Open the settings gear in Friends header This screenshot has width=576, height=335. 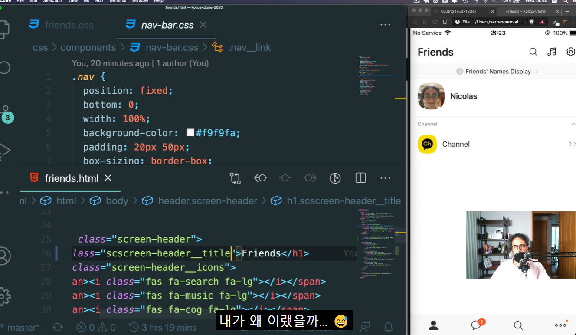(x=571, y=52)
